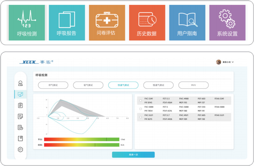This screenshot has width=254, height=166.
Task: Check the FVC:5000 result row checkbox
Action: 141,109
